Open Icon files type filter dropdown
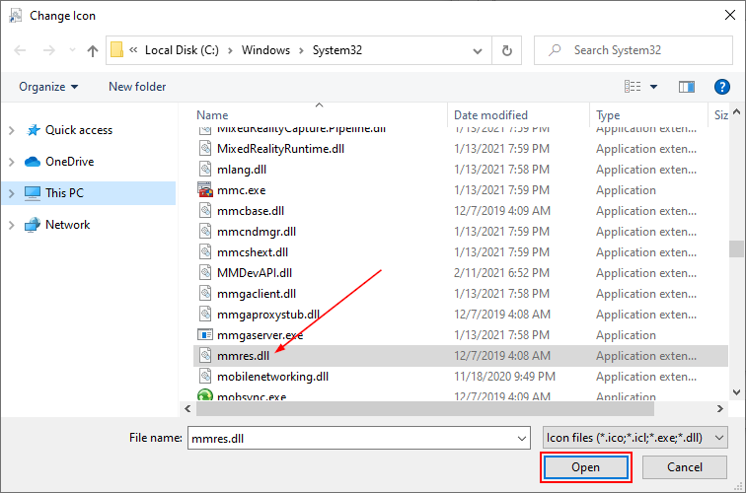This screenshot has width=746, height=493. click(635, 438)
